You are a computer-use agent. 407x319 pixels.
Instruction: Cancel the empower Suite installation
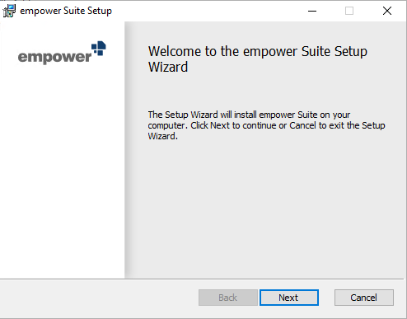click(x=364, y=298)
